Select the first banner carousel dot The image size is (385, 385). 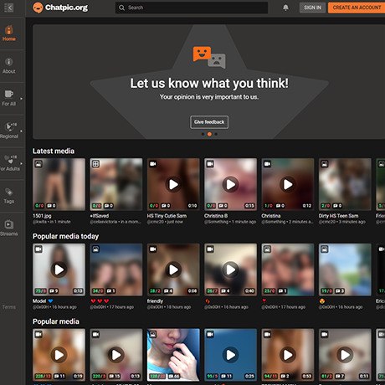click(x=203, y=134)
